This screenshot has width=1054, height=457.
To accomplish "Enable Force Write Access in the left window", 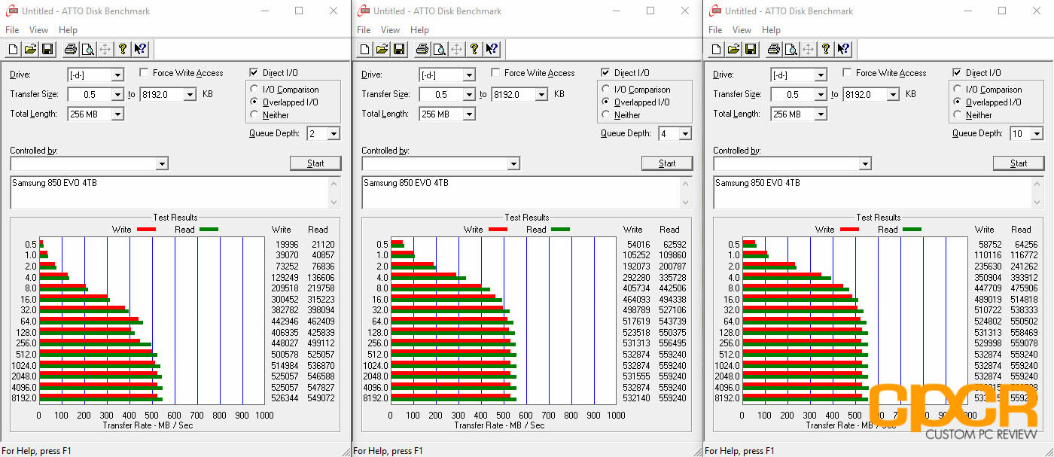I will point(144,73).
